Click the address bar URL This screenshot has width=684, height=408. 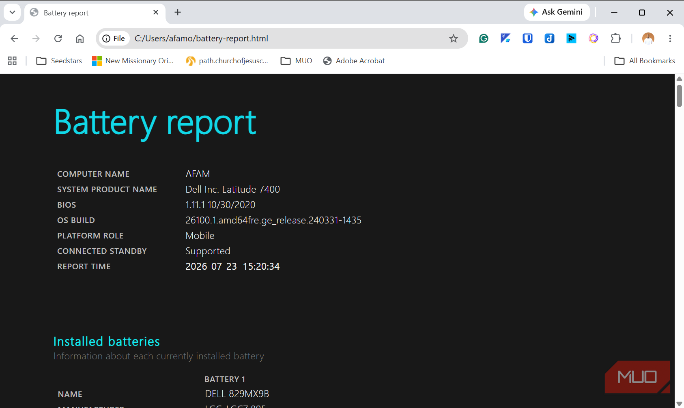click(x=201, y=39)
